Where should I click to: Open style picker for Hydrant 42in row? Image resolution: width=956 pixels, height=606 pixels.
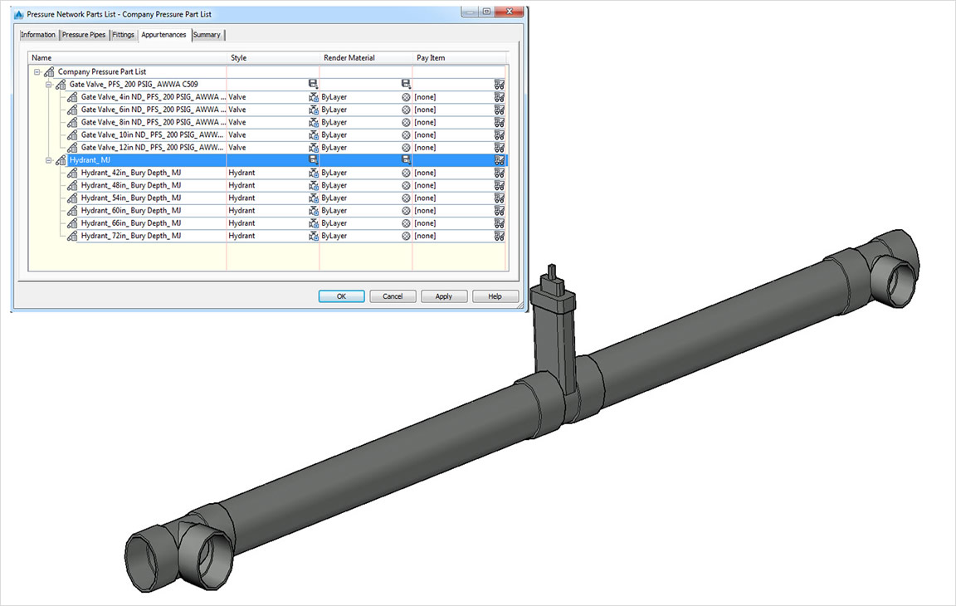click(x=314, y=173)
